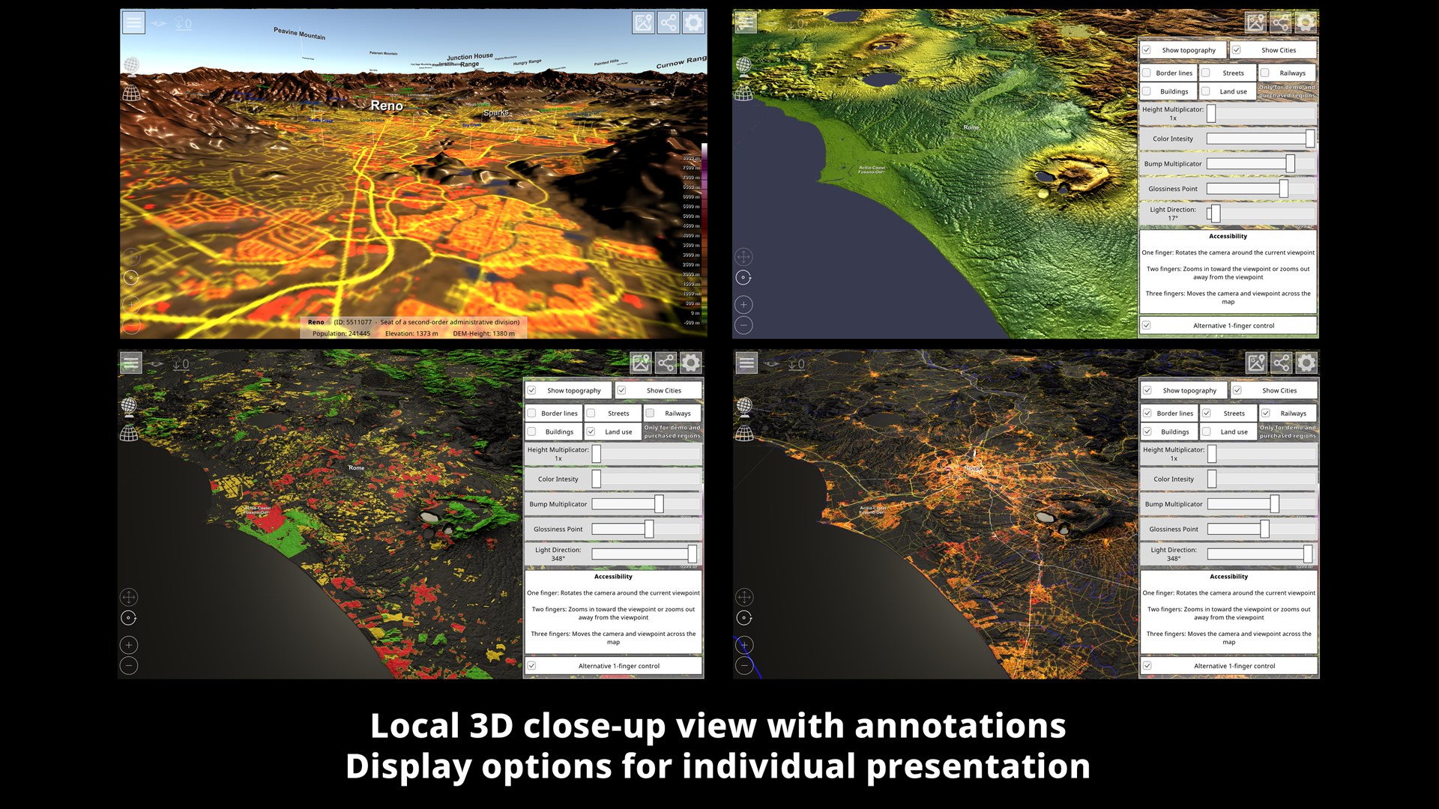This screenshot has height=809, width=1439.
Task: Click Light Direction slider in the bottom-left panel
Action: [645, 554]
